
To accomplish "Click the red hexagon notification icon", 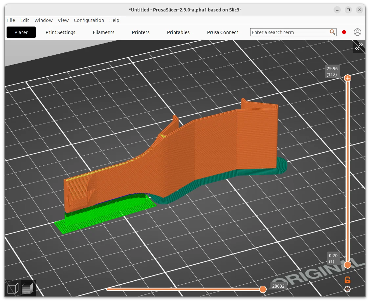I will pos(344,32).
